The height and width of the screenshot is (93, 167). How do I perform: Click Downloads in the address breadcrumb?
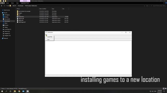tap(21, 6)
